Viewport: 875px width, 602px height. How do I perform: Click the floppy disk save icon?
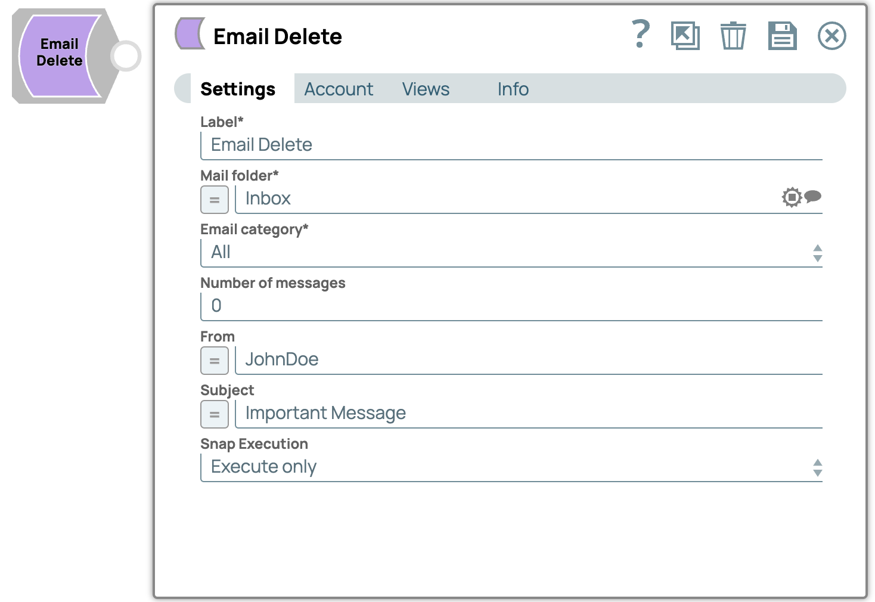782,36
